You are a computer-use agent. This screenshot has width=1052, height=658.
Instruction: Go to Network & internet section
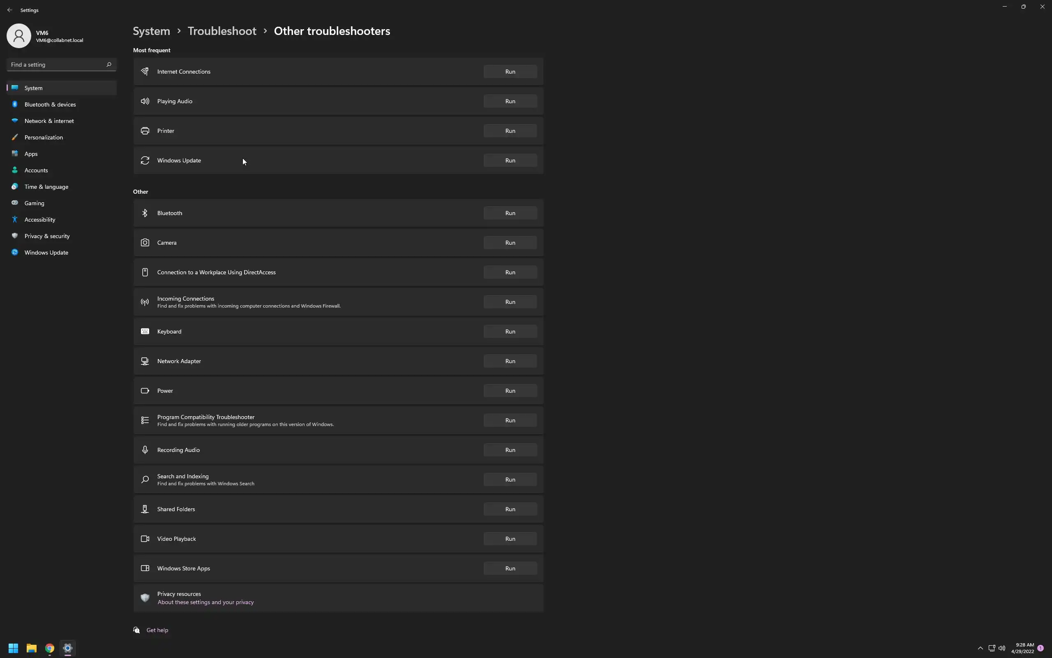49,121
